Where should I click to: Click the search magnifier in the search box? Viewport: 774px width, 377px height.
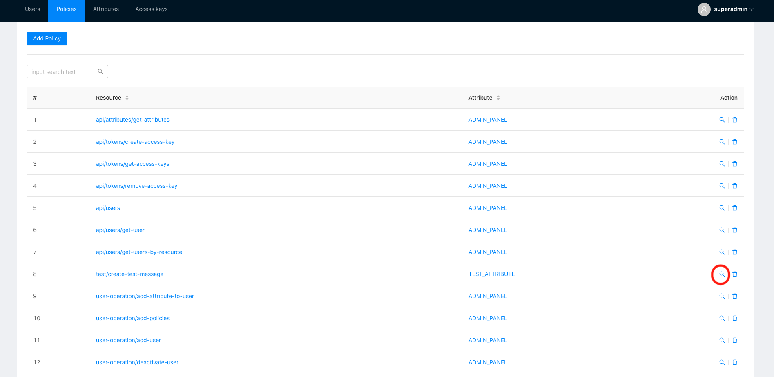point(100,71)
